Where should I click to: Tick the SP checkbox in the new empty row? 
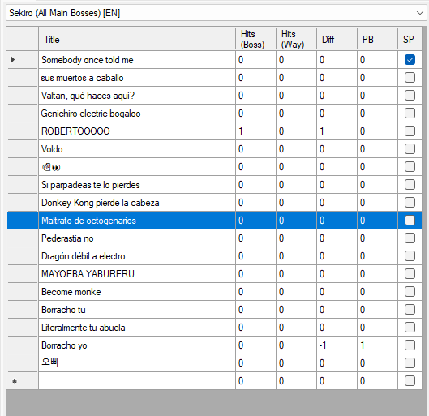410,380
